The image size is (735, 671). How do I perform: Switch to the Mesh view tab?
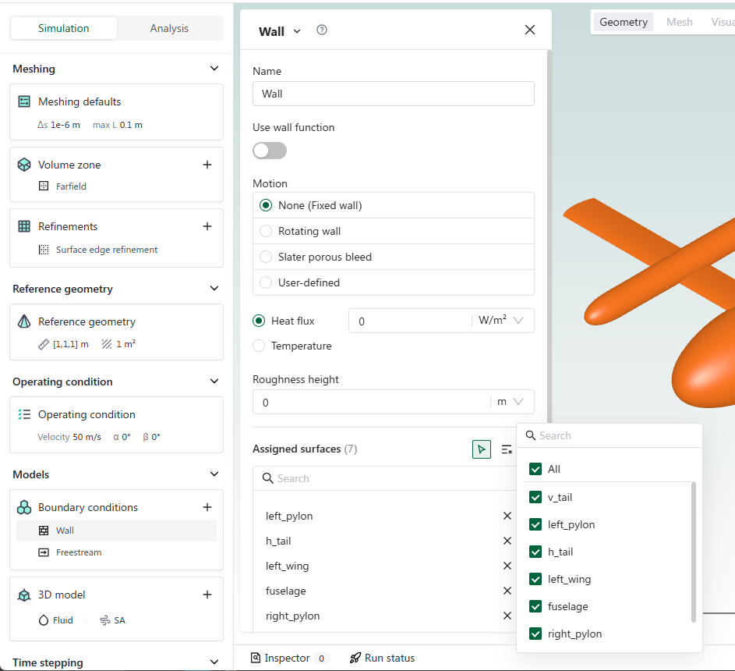coord(679,22)
